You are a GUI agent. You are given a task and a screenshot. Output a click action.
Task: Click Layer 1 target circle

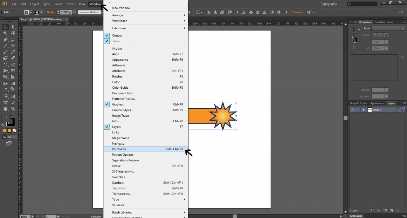(399, 110)
